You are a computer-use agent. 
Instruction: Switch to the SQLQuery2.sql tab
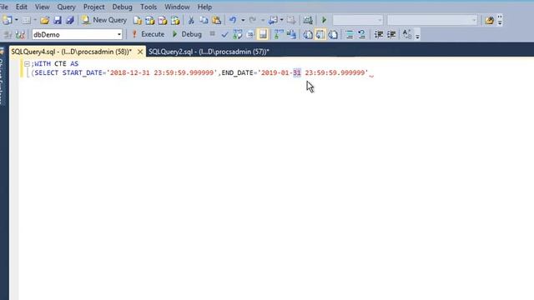[209, 52]
